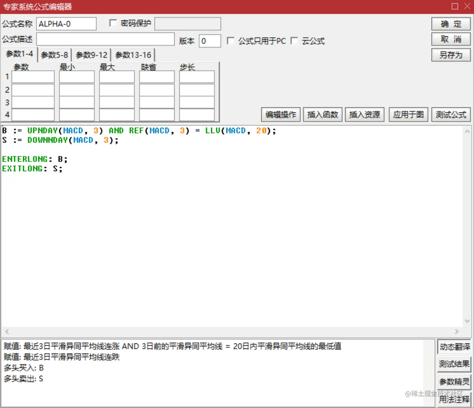The height and width of the screenshot is (408, 474).
Task: Click the 版本 input field
Action: (x=210, y=41)
